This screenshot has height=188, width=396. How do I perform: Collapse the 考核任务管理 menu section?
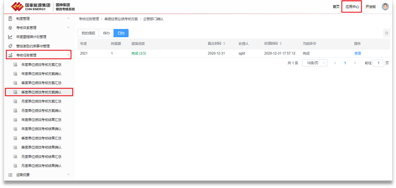pyautogui.click(x=68, y=55)
